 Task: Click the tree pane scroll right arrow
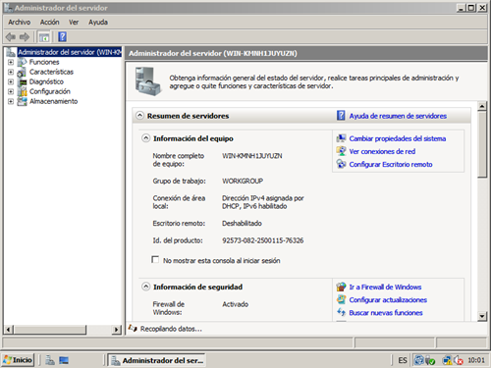point(116,330)
